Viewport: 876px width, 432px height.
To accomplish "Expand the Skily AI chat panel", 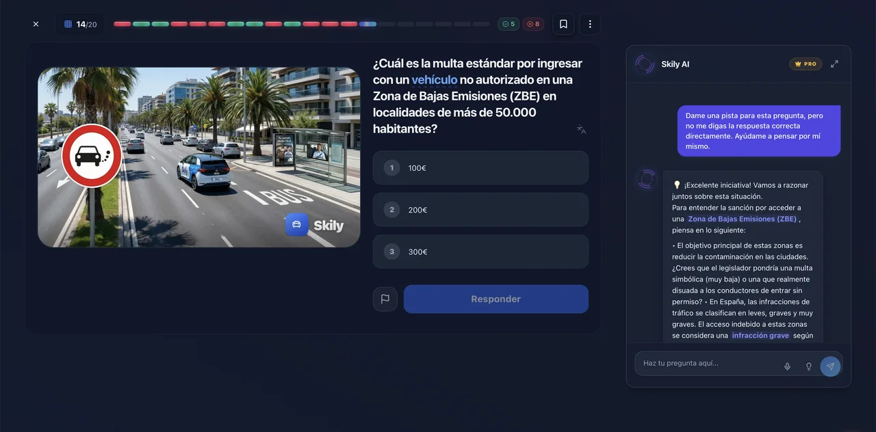I will pos(834,64).
